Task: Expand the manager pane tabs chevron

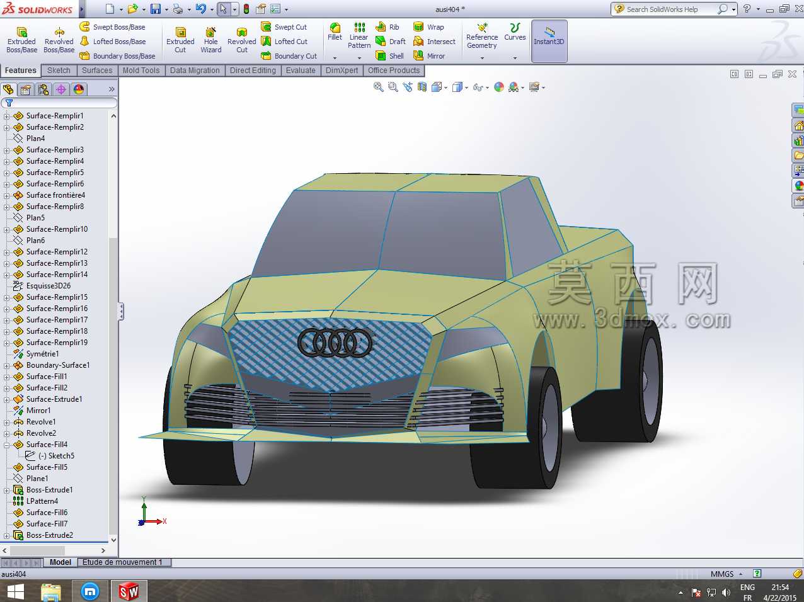Action: (x=112, y=89)
